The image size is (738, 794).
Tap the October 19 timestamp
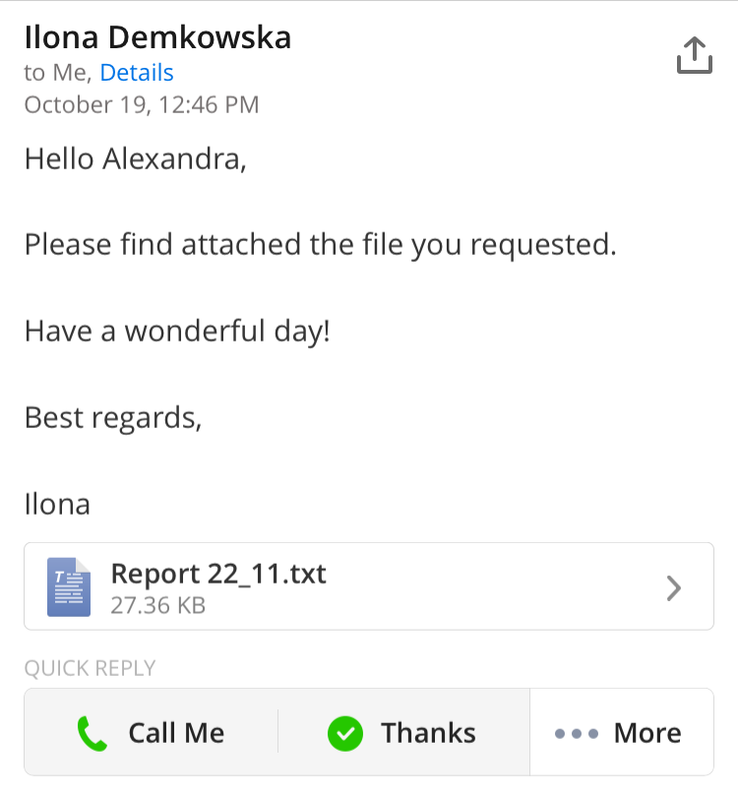click(x=141, y=104)
